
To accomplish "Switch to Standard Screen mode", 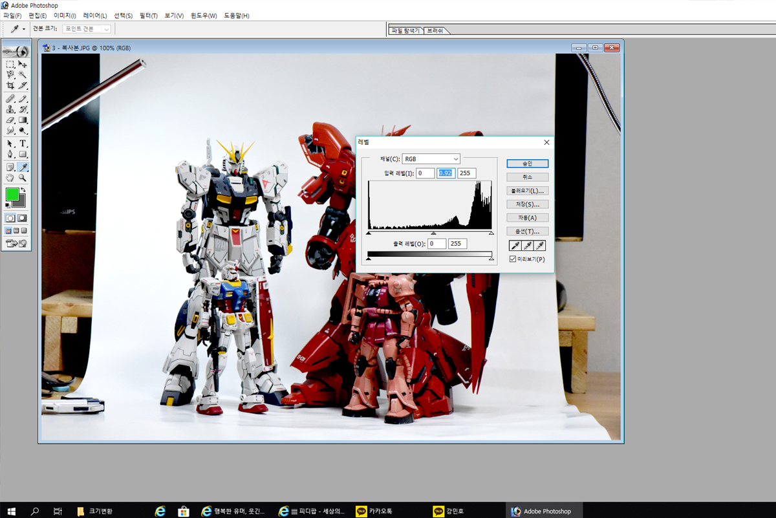I will (8, 230).
